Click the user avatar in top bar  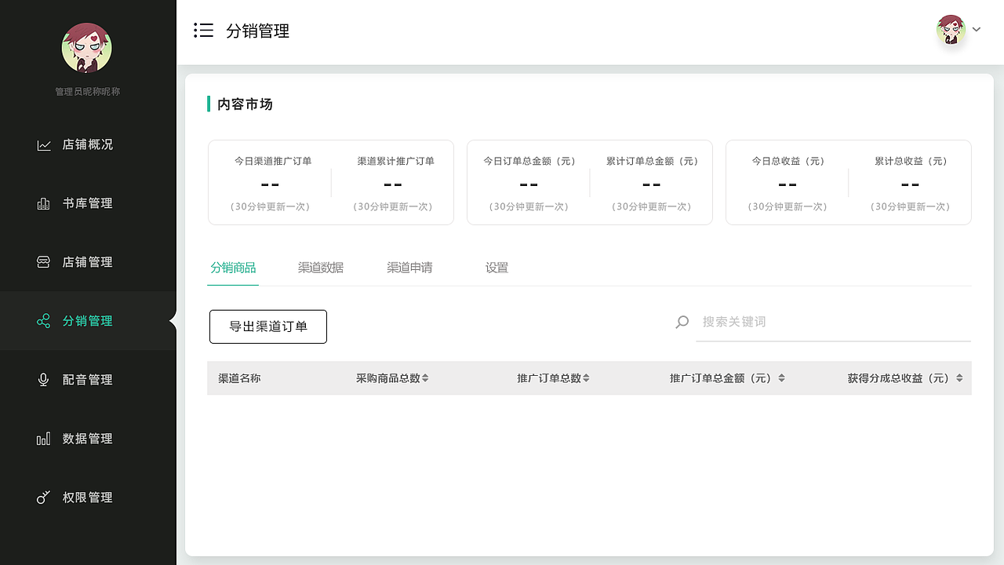[x=951, y=30]
